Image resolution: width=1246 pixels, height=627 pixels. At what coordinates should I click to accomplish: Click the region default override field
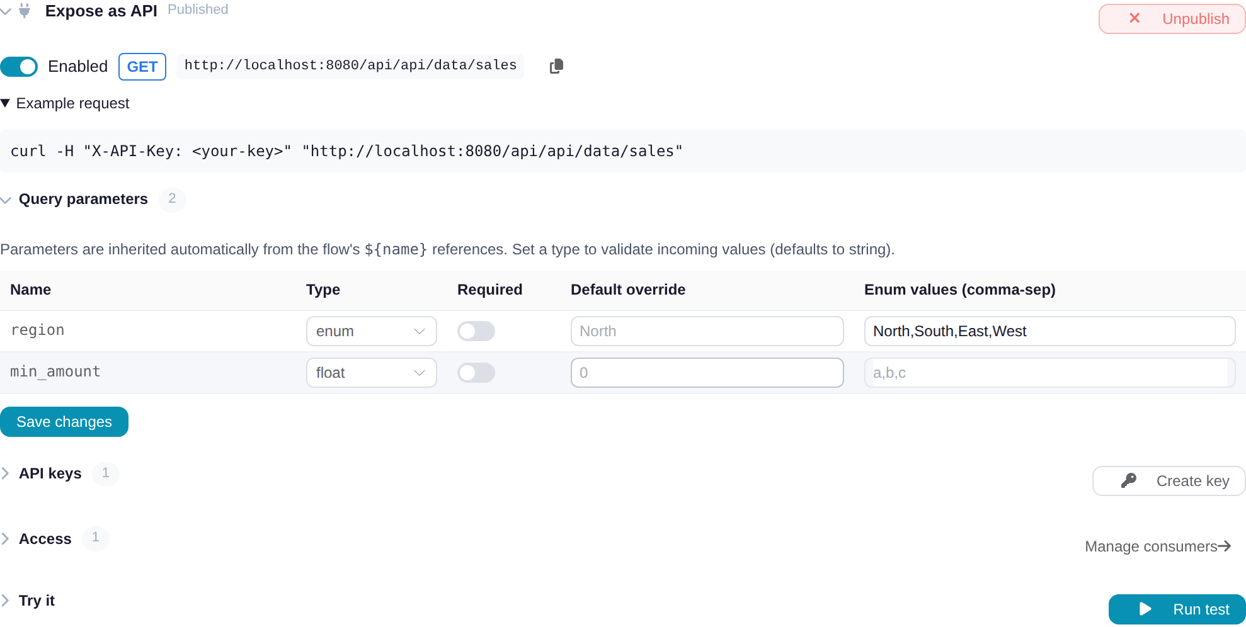click(x=707, y=331)
